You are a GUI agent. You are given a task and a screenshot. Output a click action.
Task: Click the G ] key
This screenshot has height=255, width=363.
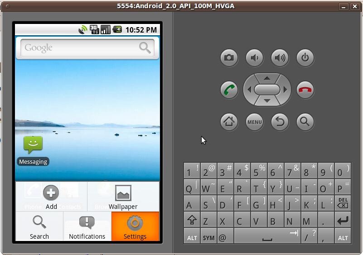[259, 203]
